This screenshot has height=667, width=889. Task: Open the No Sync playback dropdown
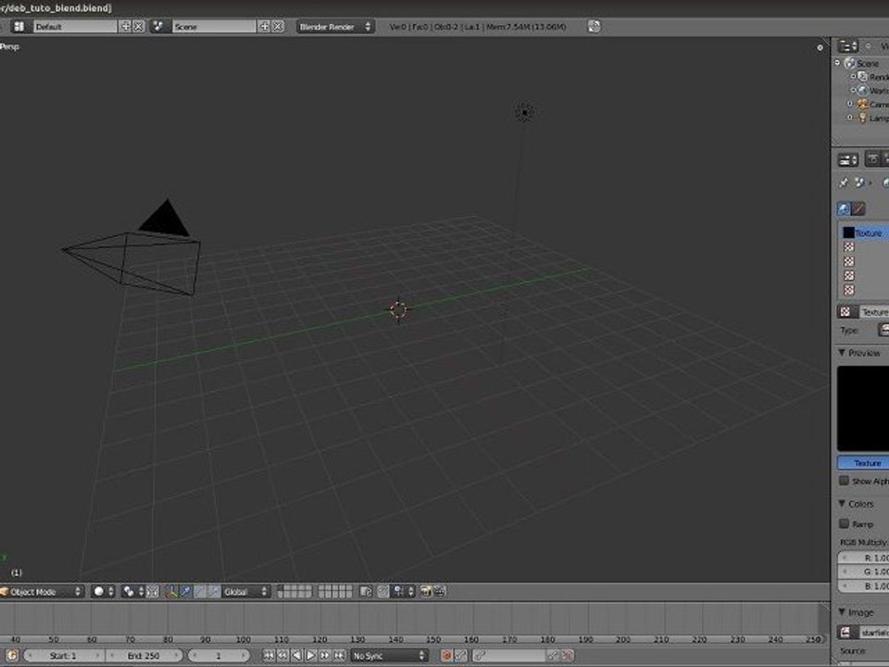click(x=389, y=656)
